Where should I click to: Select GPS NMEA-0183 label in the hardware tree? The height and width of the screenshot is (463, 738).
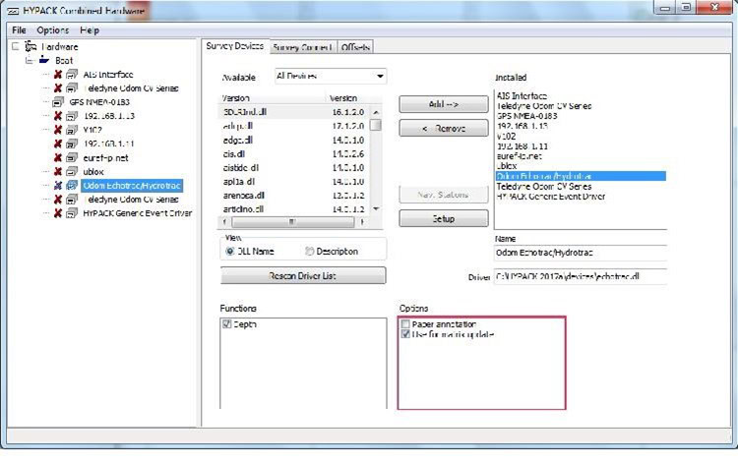[99, 102]
